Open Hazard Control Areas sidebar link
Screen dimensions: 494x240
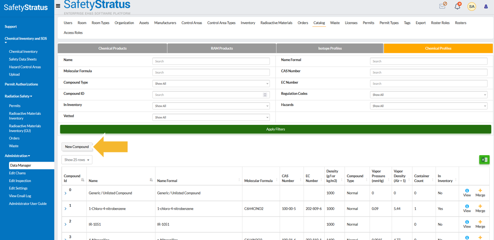click(25, 67)
